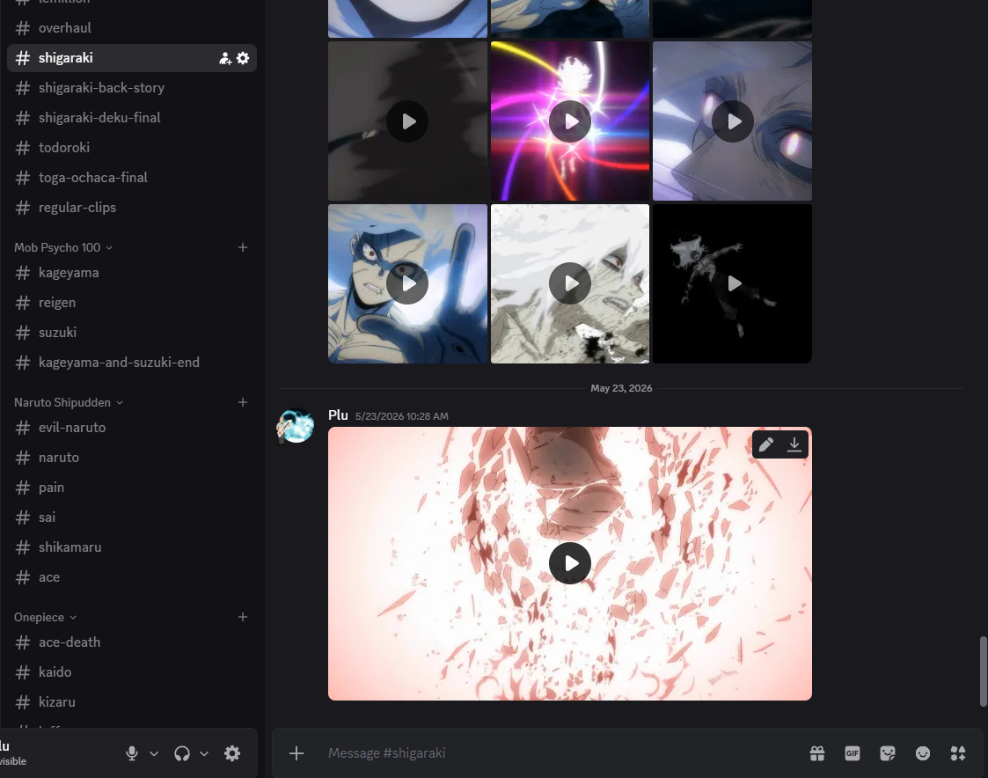Click the chat scrollbar thumb
This screenshot has width=988, height=778.
pyautogui.click(x=983, y=672)
